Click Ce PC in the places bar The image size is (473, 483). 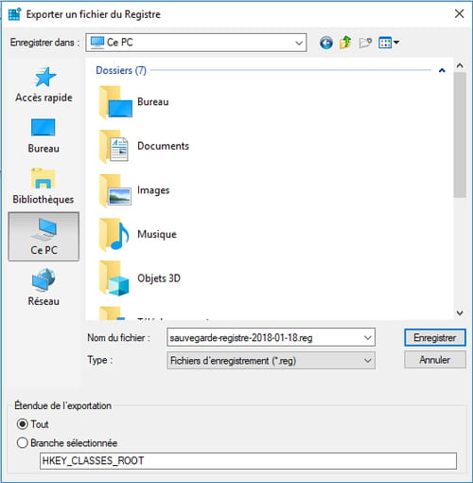pyautogui.click(x=44, y=237)
